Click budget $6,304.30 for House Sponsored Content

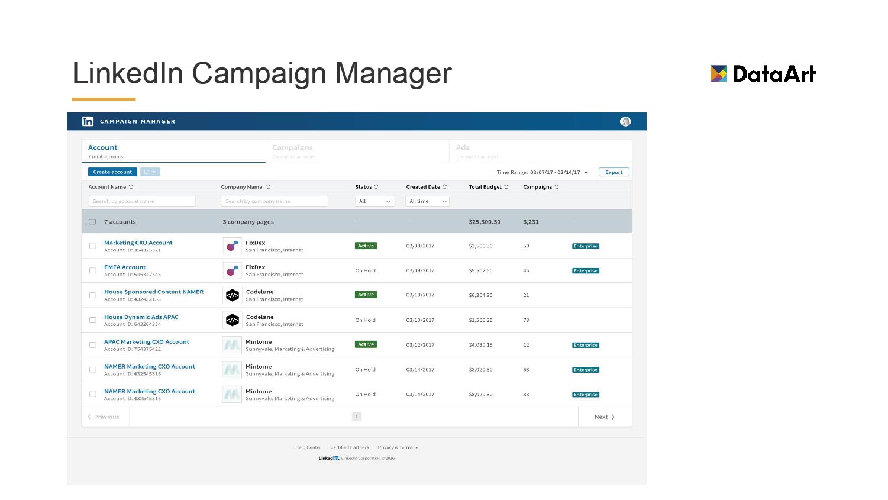click(480, 295)
